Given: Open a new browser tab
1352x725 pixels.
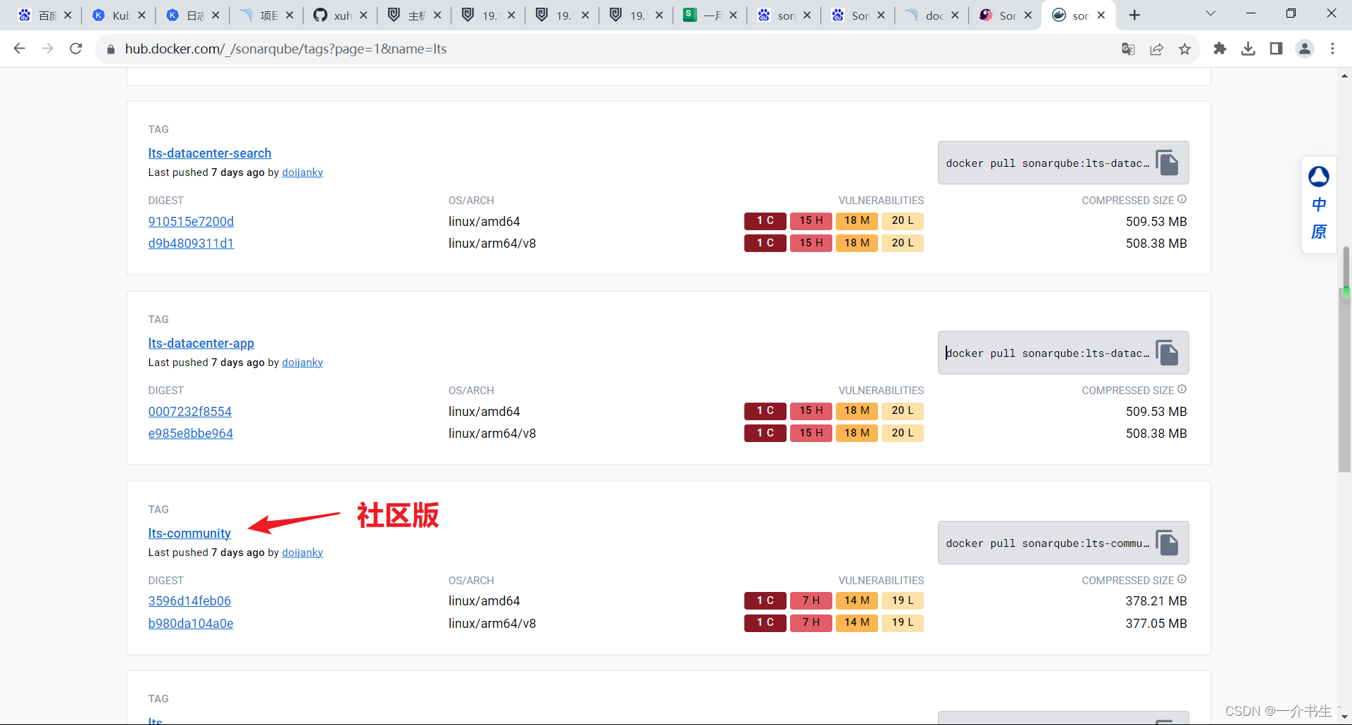Looking at the screenshot, I should pos(1134,15).
